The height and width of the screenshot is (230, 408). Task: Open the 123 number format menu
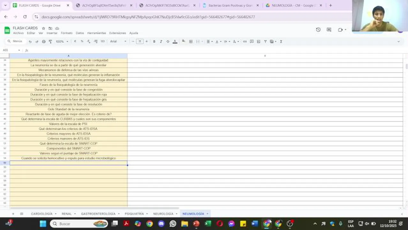pos(102,42)
